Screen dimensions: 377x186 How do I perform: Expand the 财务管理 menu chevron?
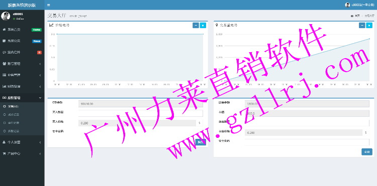tap(40, 87)
